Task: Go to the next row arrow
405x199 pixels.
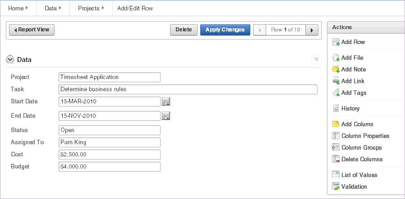Action: [312, 30]
